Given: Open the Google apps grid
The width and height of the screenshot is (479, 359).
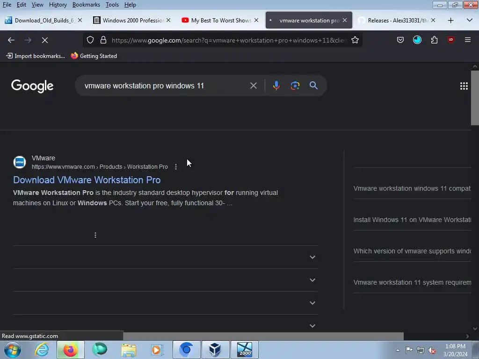Looking at the screenshot, I should (464, 86).
